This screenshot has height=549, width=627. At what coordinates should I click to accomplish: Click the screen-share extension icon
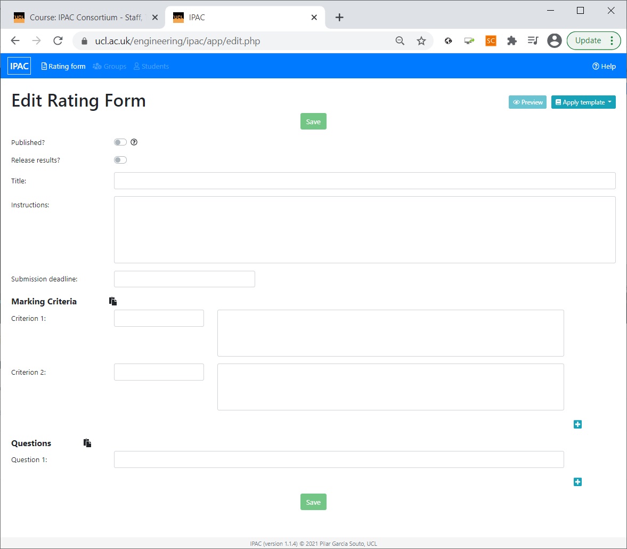click(469, 41)
